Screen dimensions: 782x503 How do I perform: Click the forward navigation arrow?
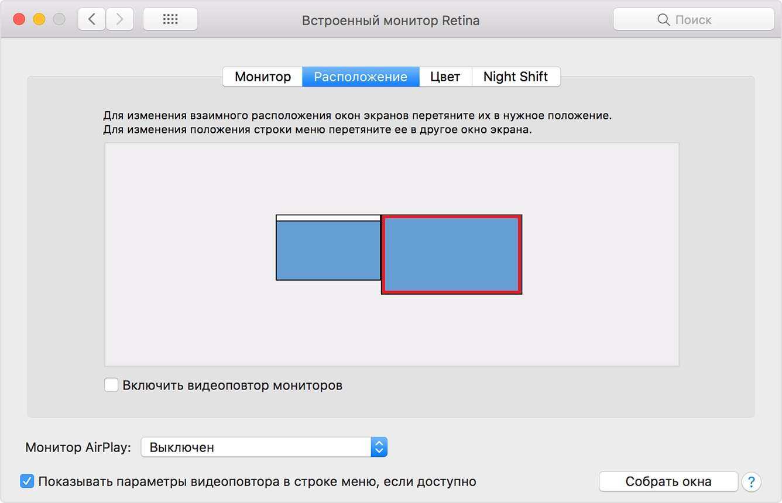[x=119, y=19]
